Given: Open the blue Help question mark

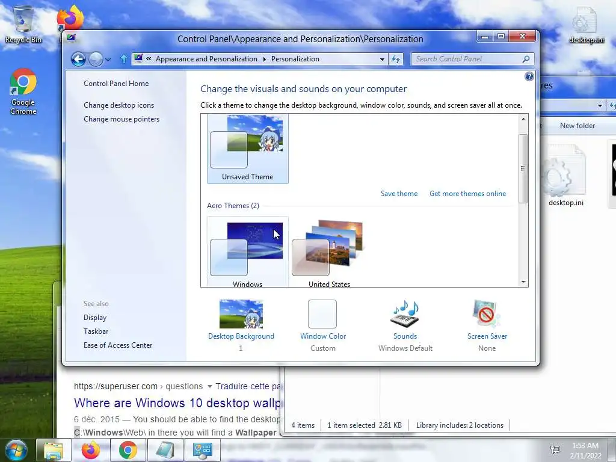Looking at the screenshot, I should (529, 76).
